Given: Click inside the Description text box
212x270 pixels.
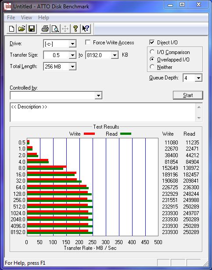Looking at the screenshot, I should click(x=103, y=112).
